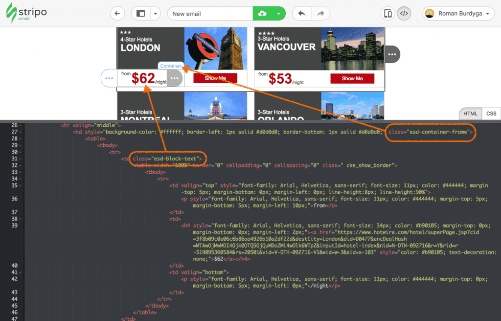
Task: Toggle the code editor with the </> button
Action: tap(404, 13)
